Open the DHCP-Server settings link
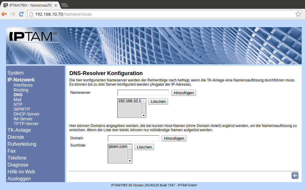This screenshot has height=190, width=305. tap(26, 114)
